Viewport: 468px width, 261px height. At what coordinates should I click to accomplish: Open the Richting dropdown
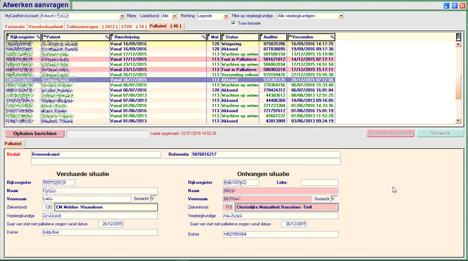[x=225, y=16]
